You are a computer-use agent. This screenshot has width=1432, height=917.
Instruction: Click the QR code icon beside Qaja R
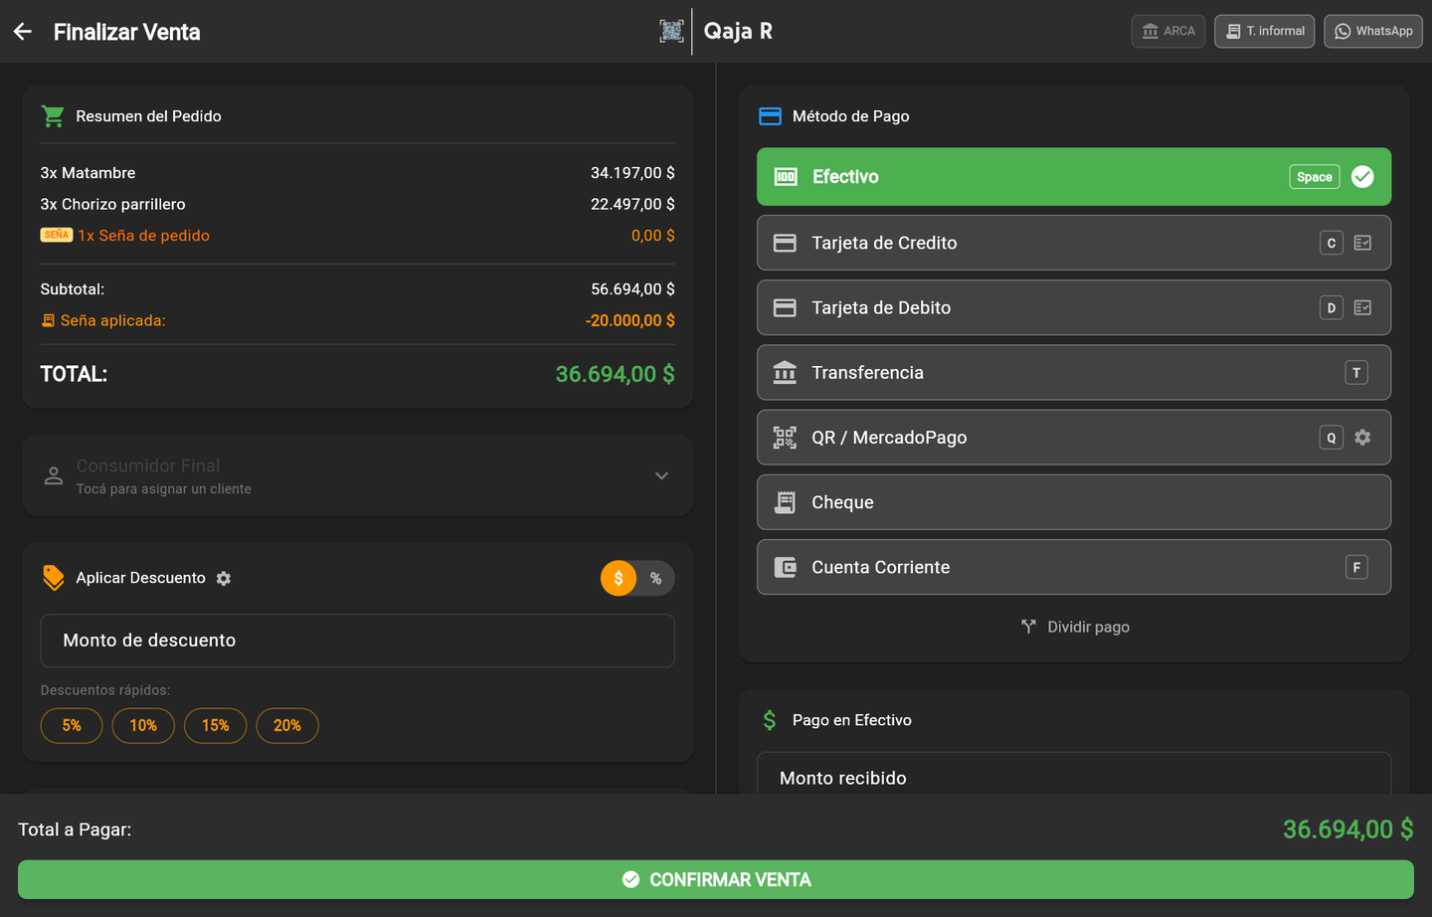click(671, 31)
